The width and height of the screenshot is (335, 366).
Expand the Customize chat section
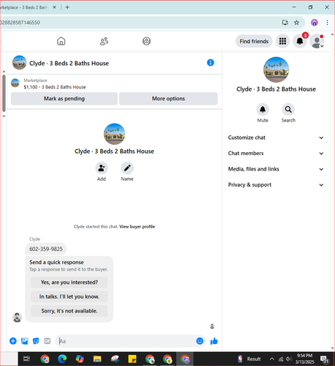(276, 138)
